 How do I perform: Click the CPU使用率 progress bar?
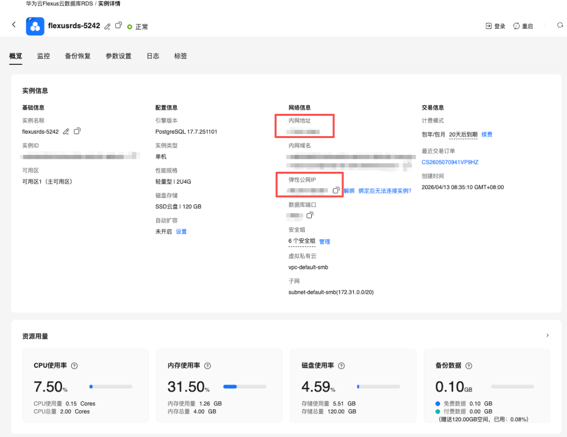pos(111,387)
